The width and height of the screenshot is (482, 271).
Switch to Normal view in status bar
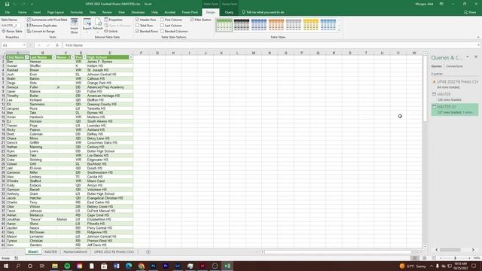[x=415, y=258]
